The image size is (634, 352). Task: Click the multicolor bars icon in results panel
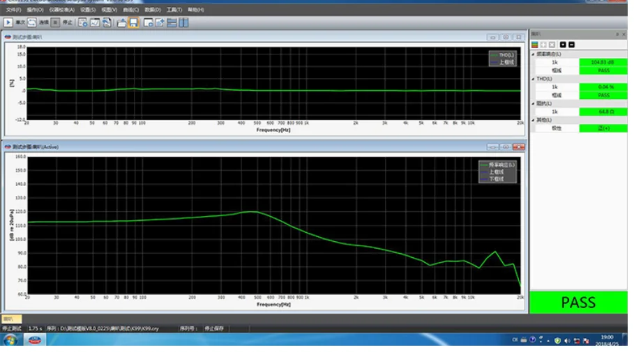535,45
